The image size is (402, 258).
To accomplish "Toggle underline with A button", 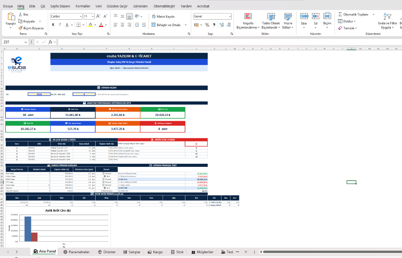I will coord(67,25).
